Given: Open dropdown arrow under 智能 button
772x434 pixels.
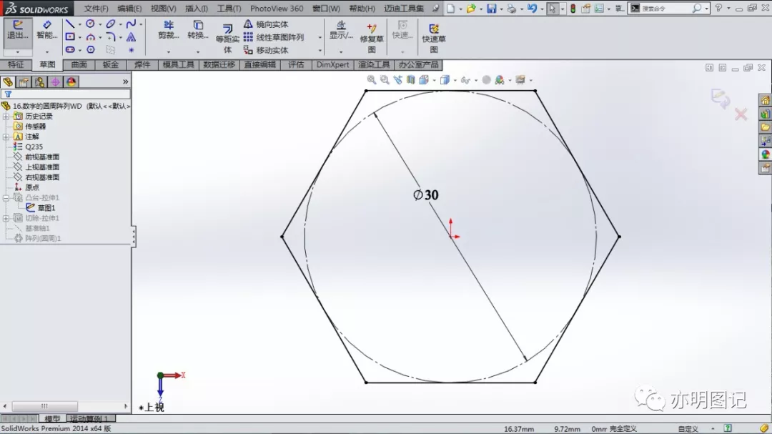Looking at the screenshot, I should tap(47, 51).
